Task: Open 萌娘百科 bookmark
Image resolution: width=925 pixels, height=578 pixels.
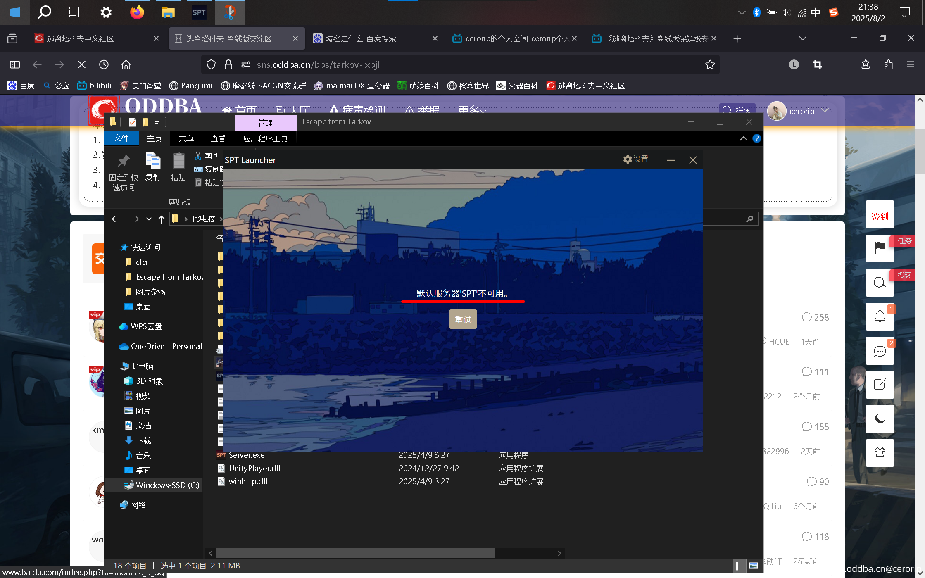Action: 418,86
